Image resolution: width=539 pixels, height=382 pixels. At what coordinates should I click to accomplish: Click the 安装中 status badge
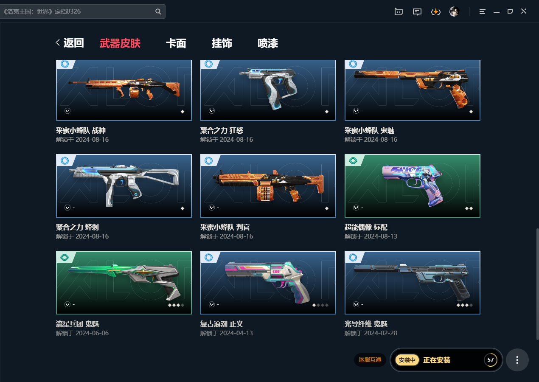(407, 360)
